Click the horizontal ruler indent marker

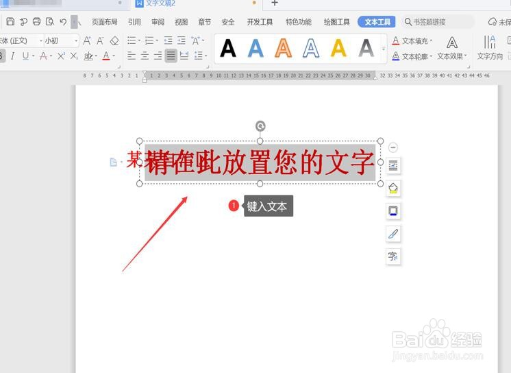pos(145,77)
